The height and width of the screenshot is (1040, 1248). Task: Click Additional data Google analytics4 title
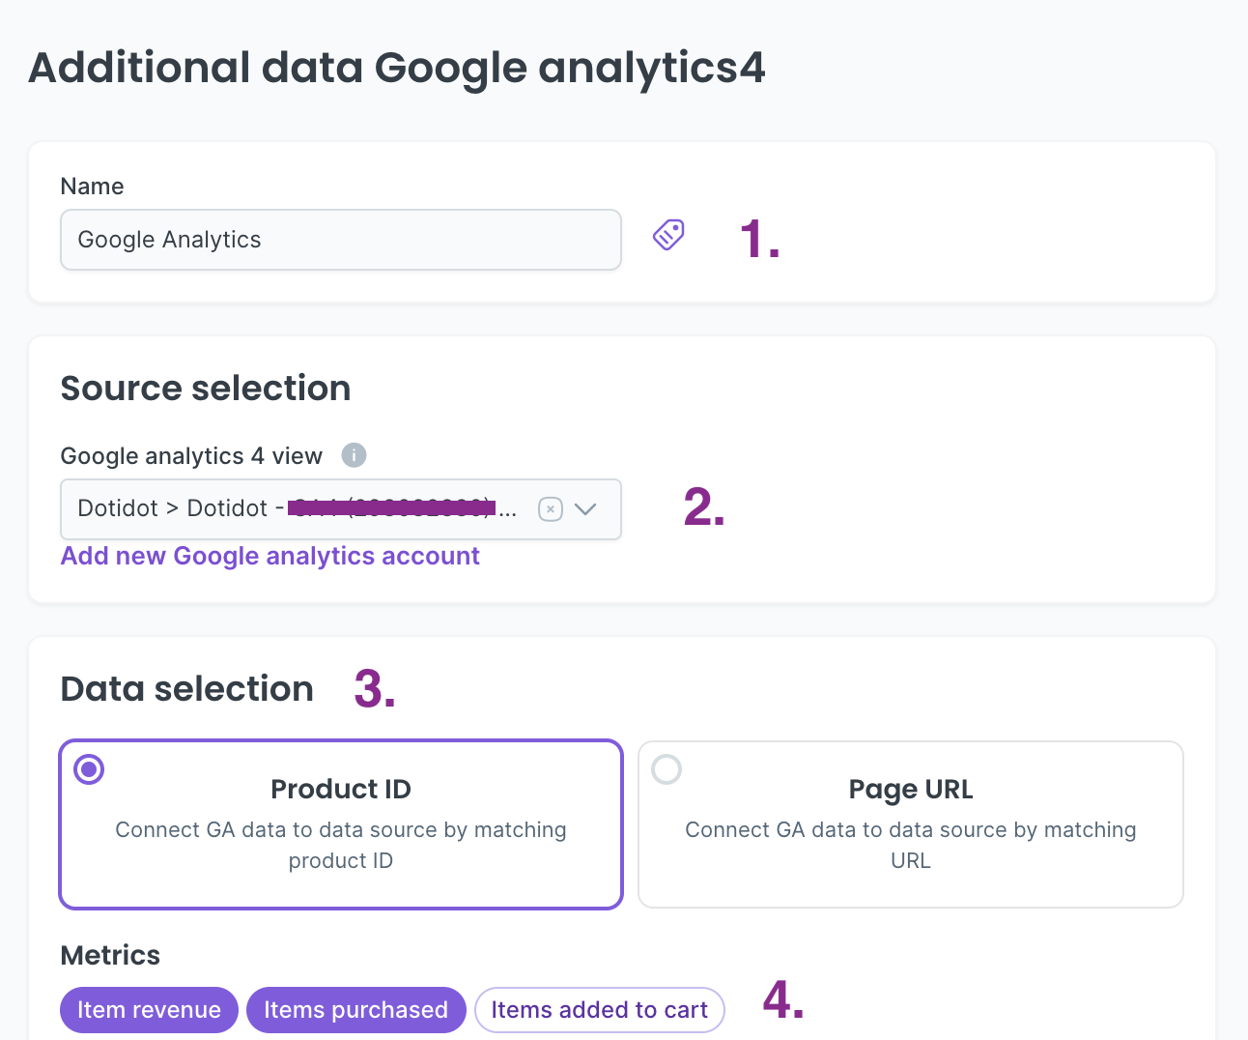397,69
